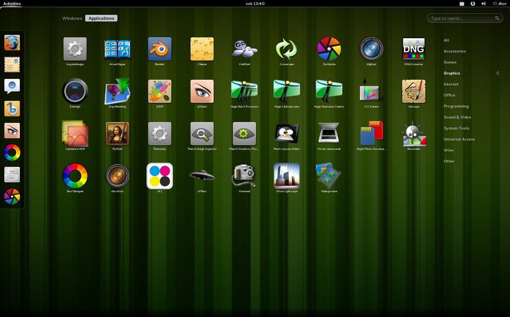
Task: Open Rapid Photo Downloader
Action: pyautogui.click(x=371, y=133)
